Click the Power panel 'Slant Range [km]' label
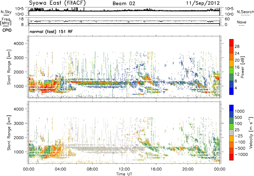 point(9,67)
